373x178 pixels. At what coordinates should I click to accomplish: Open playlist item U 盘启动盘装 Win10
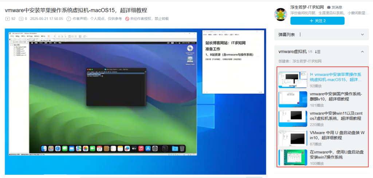337,135
